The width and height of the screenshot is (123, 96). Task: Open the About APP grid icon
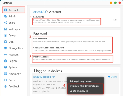pyautogui.click(x=5, y=74)
